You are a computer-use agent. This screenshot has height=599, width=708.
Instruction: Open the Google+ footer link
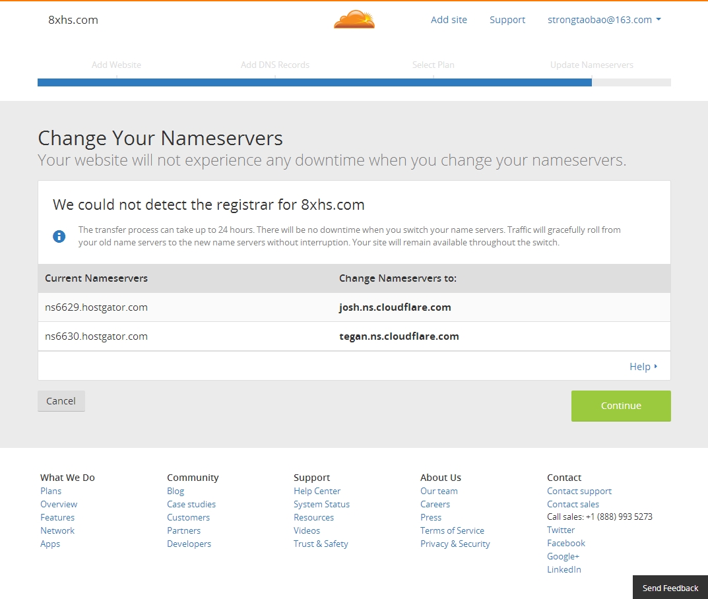pyautogui.click(x=563, y=556)
